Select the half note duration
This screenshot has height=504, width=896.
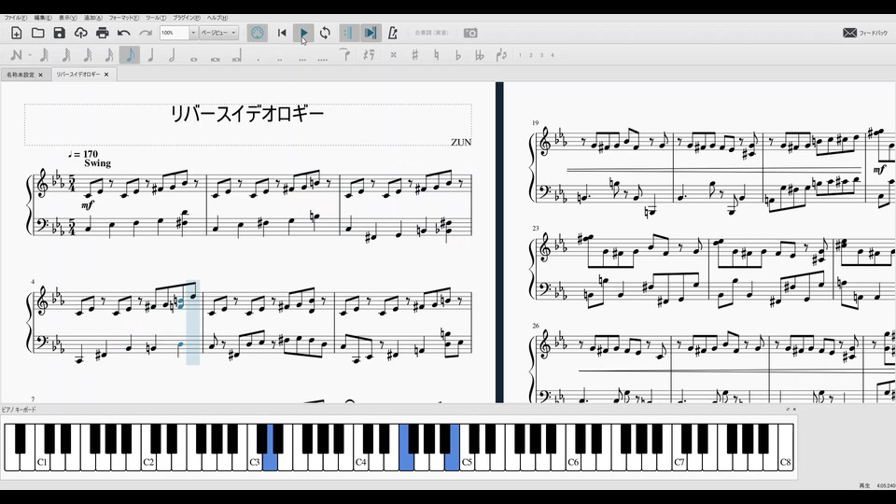[172, 55]
